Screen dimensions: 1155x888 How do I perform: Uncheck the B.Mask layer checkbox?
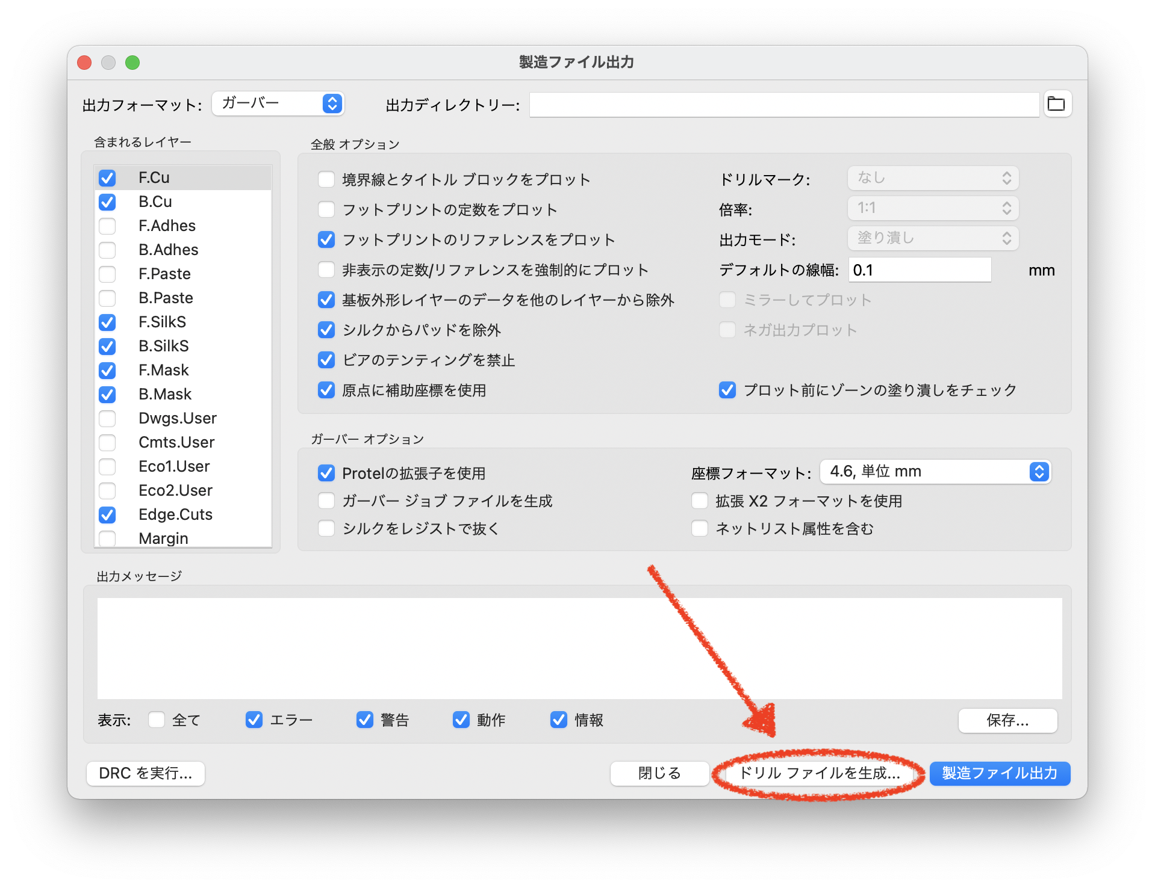click(x=107, y=395)
